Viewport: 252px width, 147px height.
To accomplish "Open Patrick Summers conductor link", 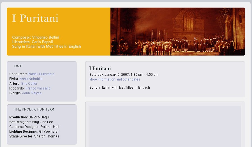I will click(x=41, y=74).
